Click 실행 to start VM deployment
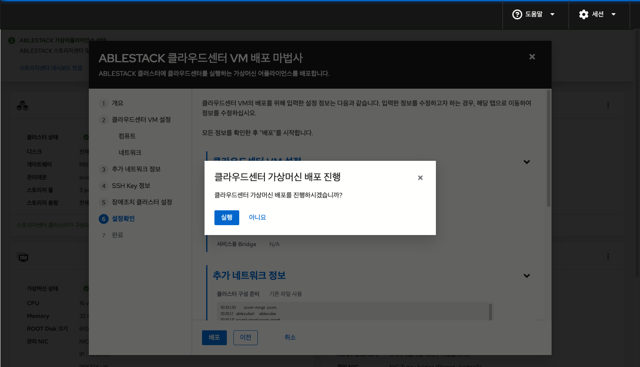This screenshot has height=367, width=640. [226, 217]
